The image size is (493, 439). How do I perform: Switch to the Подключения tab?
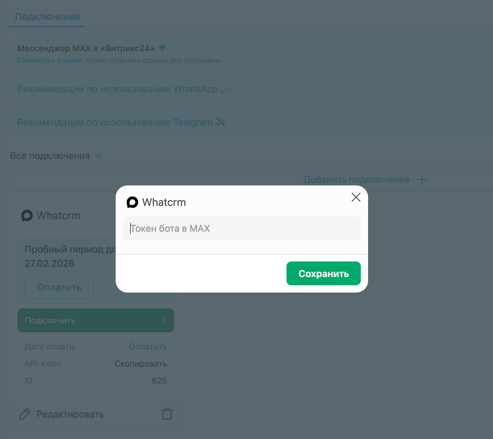point(48,17)
